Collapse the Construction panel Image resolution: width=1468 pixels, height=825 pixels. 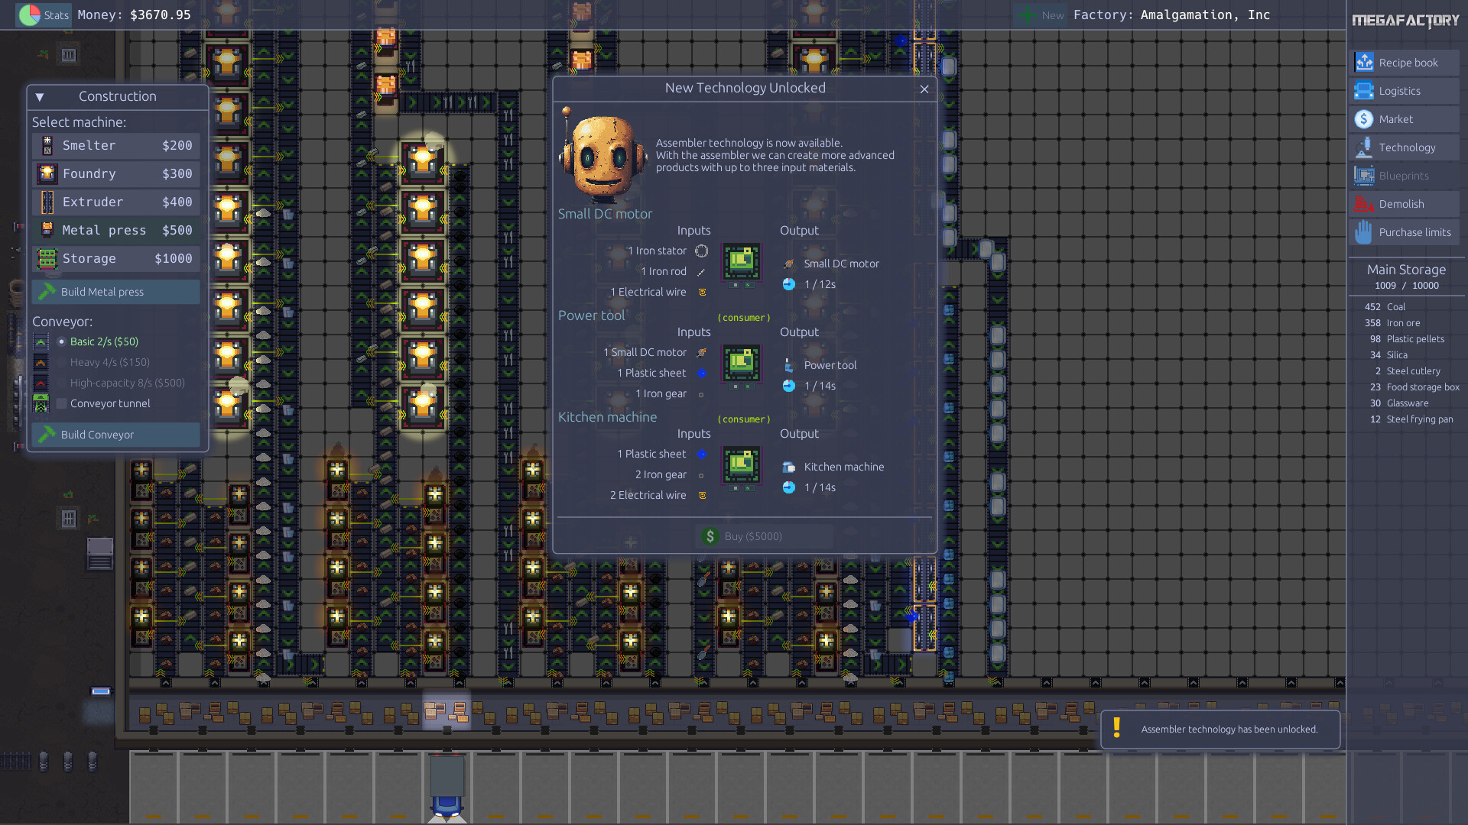pos(39,96)
